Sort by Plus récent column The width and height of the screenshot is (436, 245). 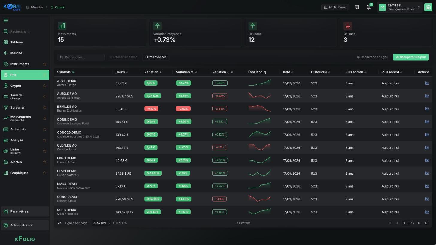point(401,72)
